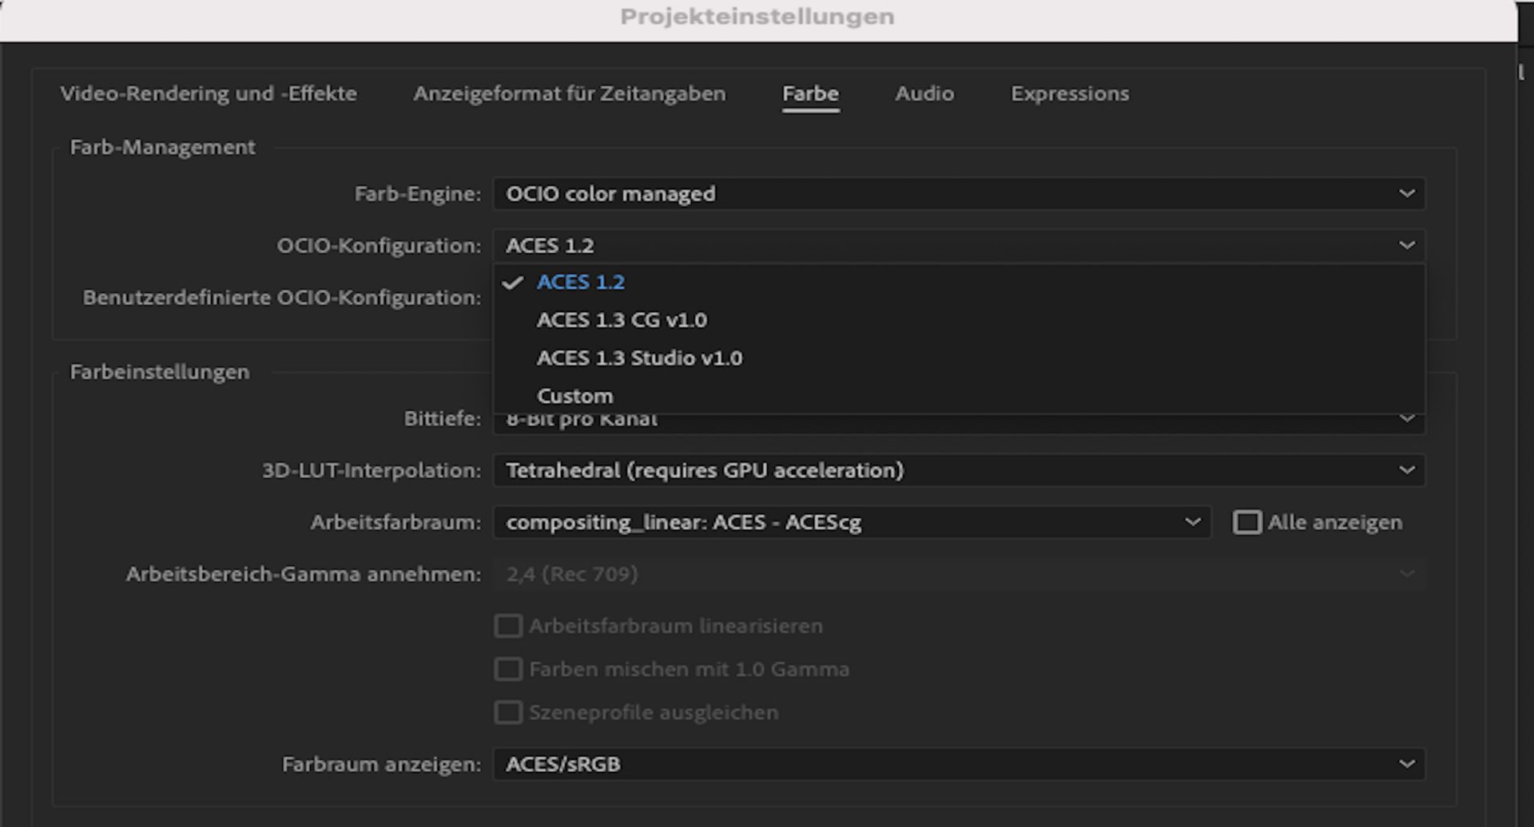Enable the Alle anzeigen checkbox

[x=1247, y=522]
